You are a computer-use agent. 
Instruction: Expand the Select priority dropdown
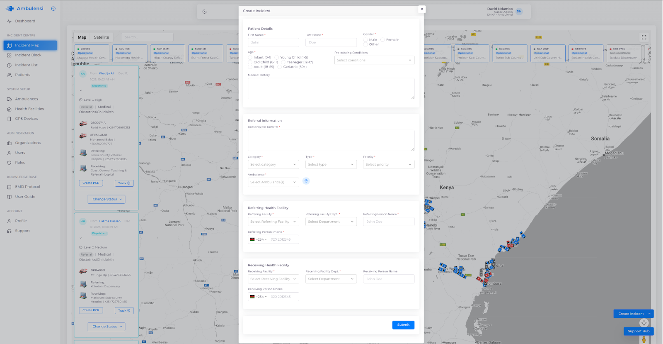[388, 165]
